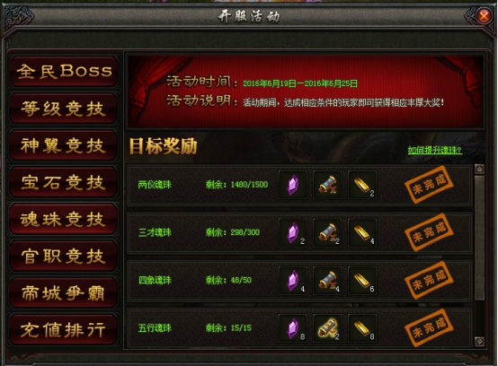Click the scrollbar up arrow

479,170
